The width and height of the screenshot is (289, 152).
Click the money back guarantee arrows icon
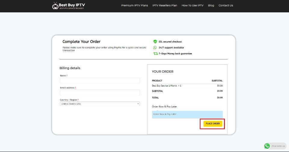[x=155, y=54]
